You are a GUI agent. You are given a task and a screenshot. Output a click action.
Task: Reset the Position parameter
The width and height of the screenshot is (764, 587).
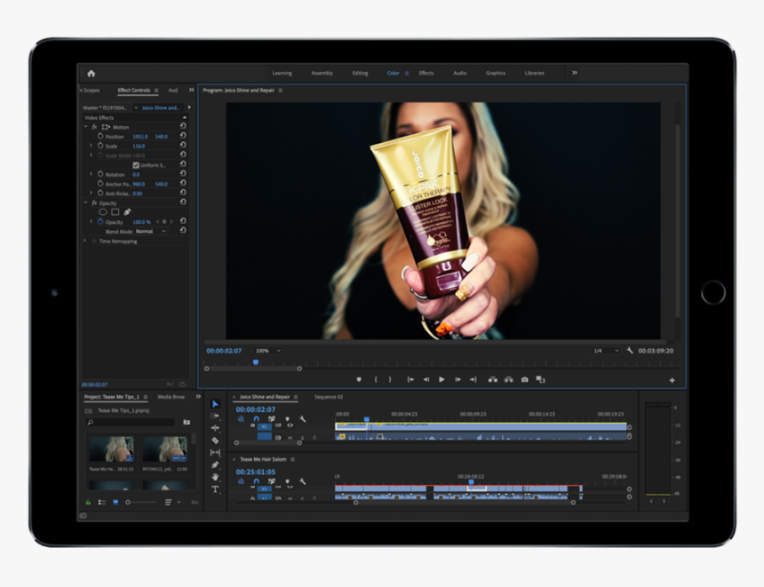[x=183, y=135]
